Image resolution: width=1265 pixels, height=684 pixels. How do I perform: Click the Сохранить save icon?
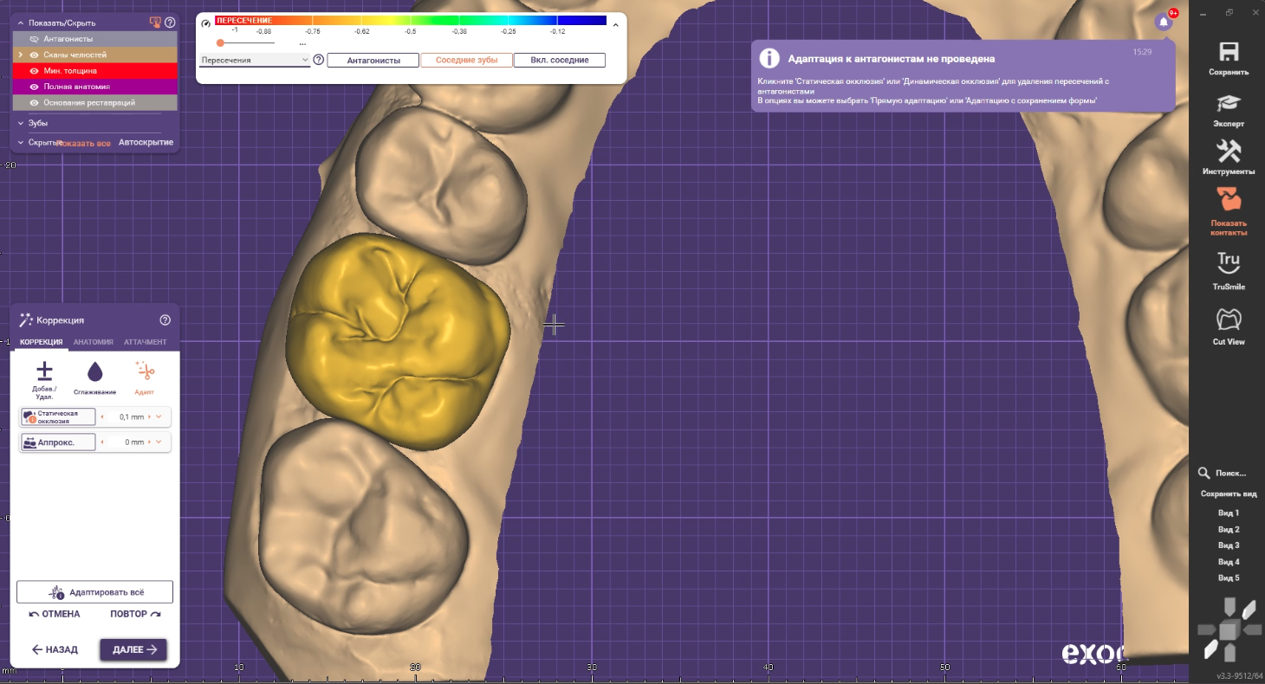[1229, 52]
